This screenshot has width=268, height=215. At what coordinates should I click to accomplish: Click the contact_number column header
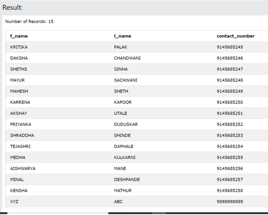click(236, 36)
